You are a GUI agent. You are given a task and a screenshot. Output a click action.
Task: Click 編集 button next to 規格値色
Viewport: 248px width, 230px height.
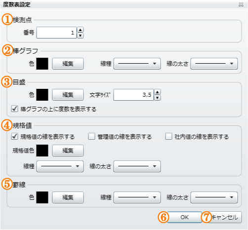(68, 151)
